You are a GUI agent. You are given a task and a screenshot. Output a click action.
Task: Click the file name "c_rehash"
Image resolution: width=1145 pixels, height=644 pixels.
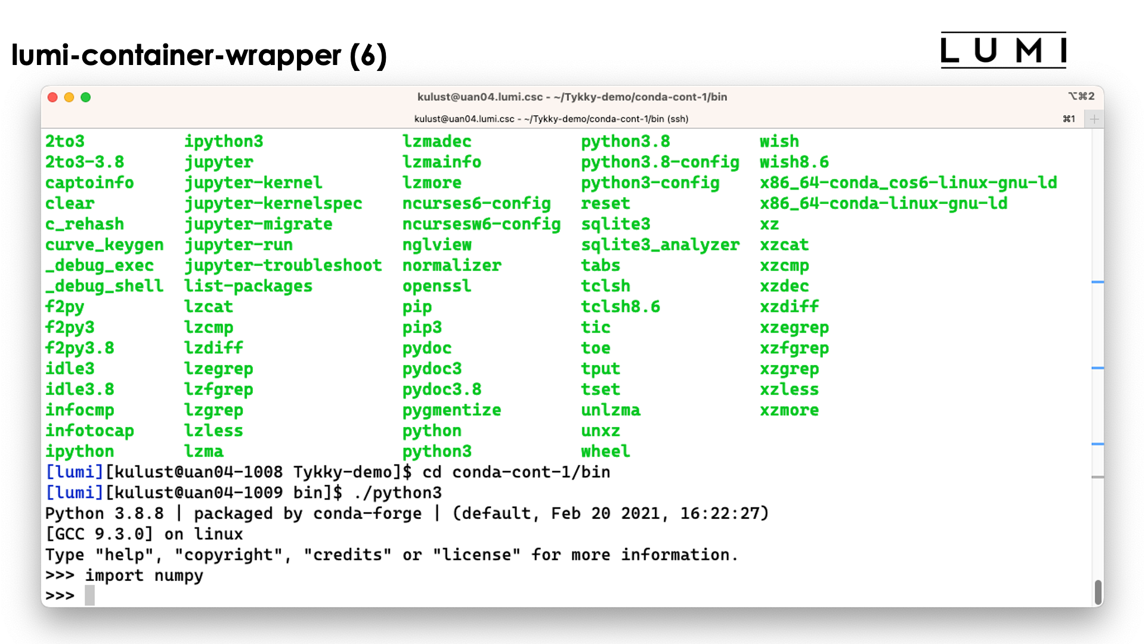tap(85, 224)
